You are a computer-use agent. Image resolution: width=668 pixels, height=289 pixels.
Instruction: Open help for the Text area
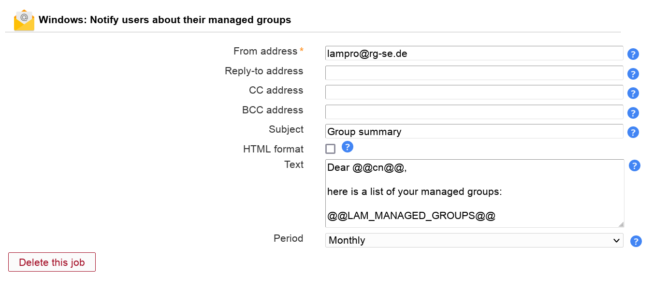[634, 165]
